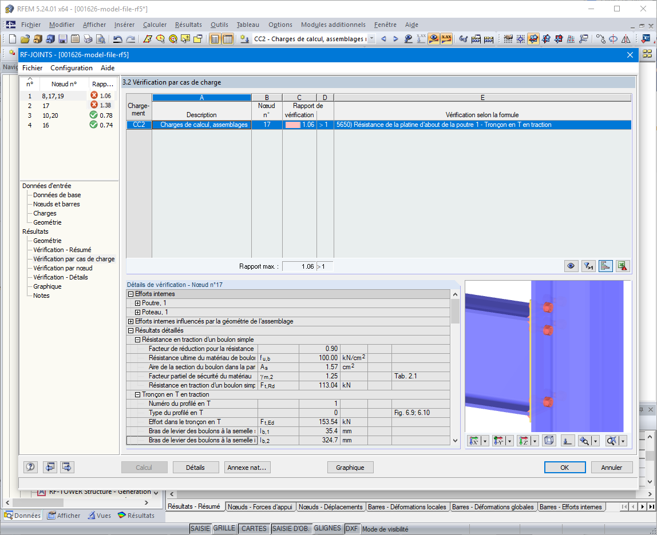Viewport: 657px width, 535px height.
Task: Click the export to Excel icon
Action: point(623,266)
